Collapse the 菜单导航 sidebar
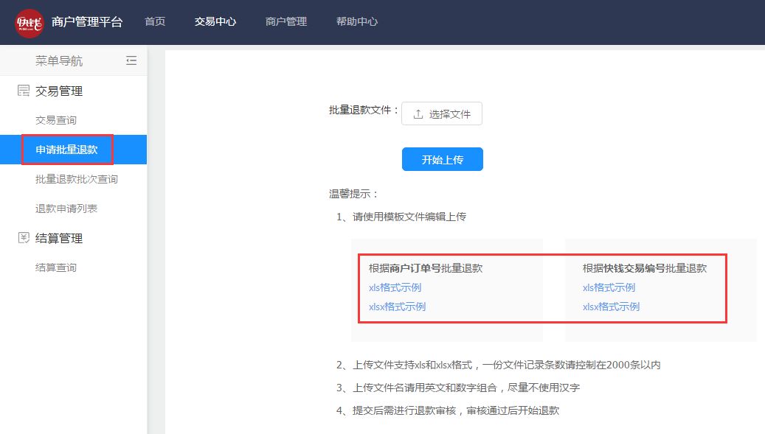Screen dimensions: 765x434 click(x=131, y=61)
